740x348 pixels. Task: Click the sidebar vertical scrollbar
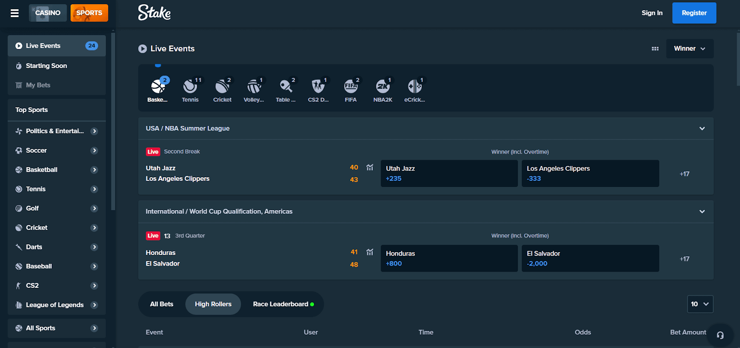[113, 122]
